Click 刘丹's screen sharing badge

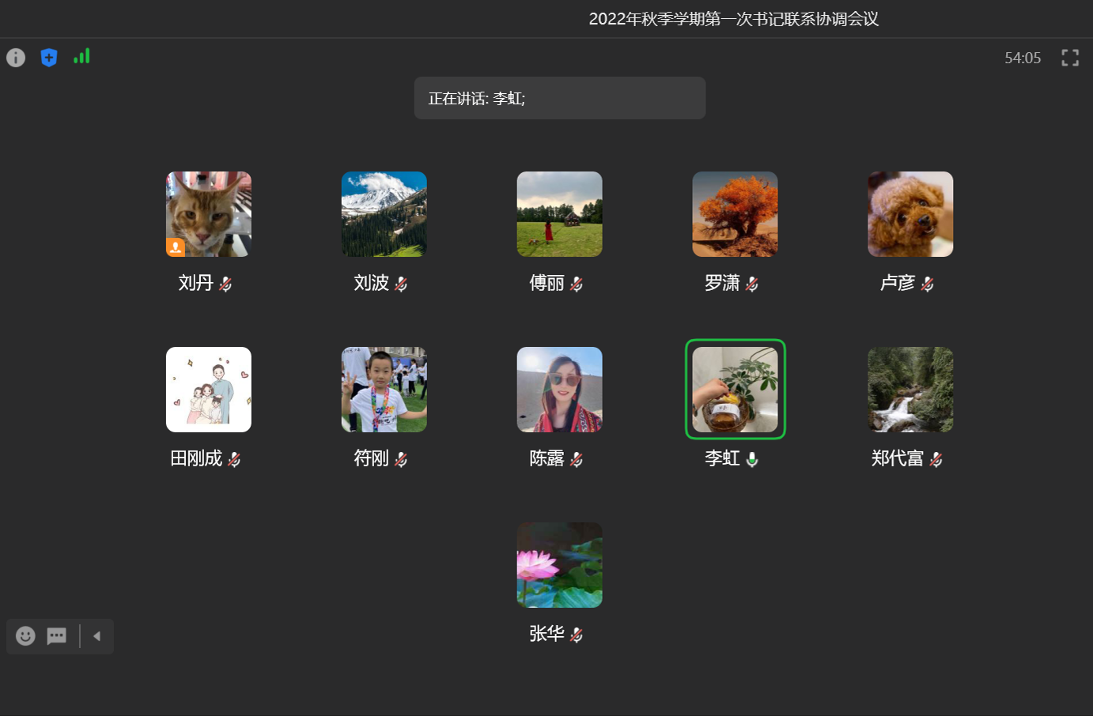[x=176, y=247]
